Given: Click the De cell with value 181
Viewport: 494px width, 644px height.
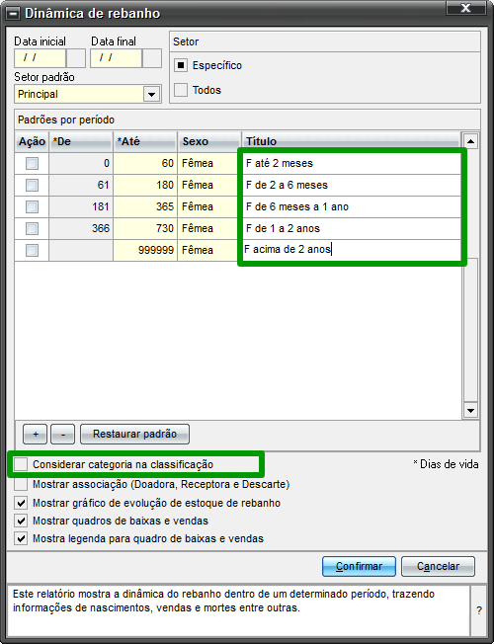Looking at the screenshot, I should point(81,207).
